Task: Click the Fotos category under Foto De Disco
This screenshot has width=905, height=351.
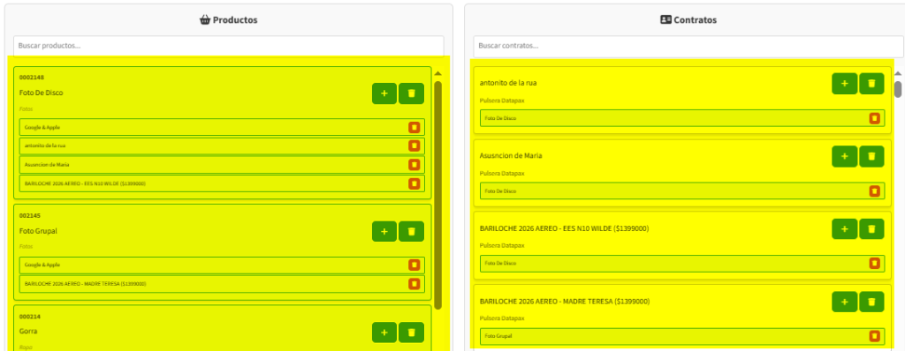Action: pyautogui.click(x=26, y=109)
